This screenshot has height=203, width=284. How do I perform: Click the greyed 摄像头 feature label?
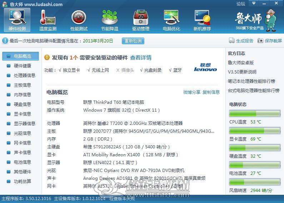(128, 70)
